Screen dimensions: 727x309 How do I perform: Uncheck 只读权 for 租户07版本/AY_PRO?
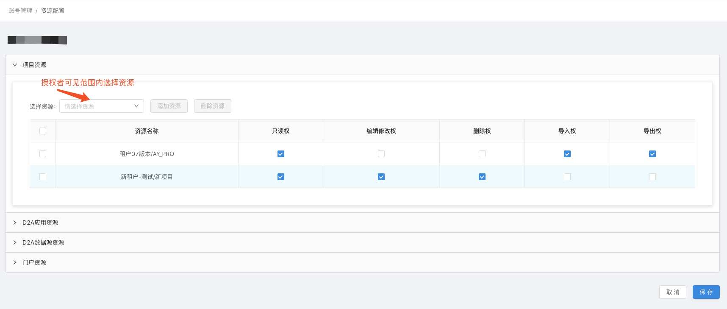tap(281, 154)
